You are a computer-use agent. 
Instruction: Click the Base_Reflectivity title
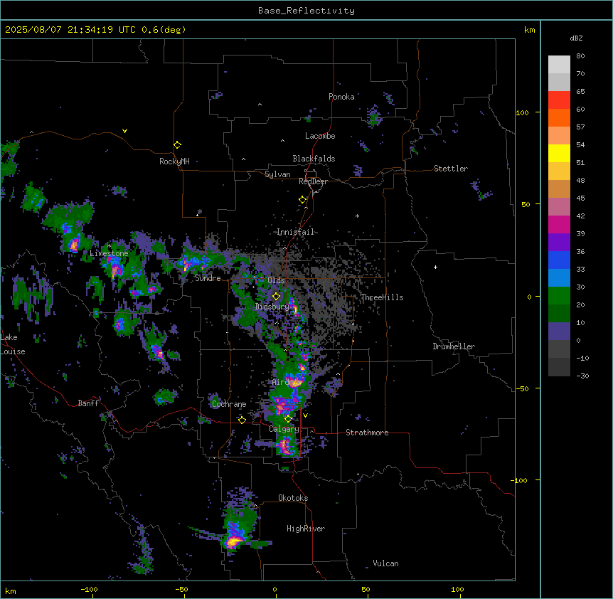pos(306,11)
